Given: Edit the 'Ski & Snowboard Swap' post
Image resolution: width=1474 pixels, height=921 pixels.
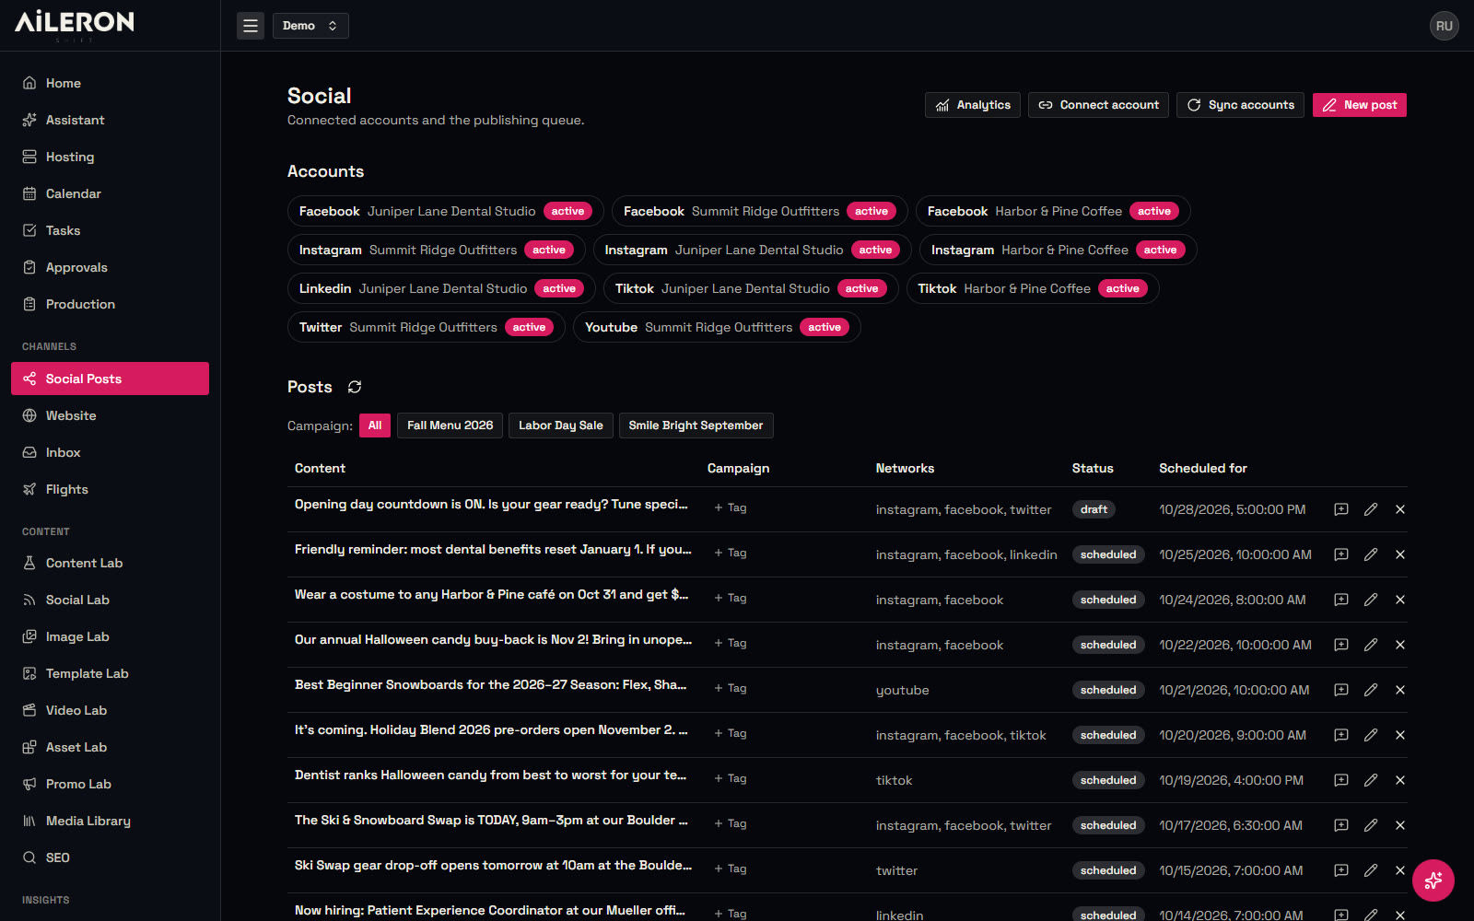Looking at the screenshot, I should pos(1371,825).
